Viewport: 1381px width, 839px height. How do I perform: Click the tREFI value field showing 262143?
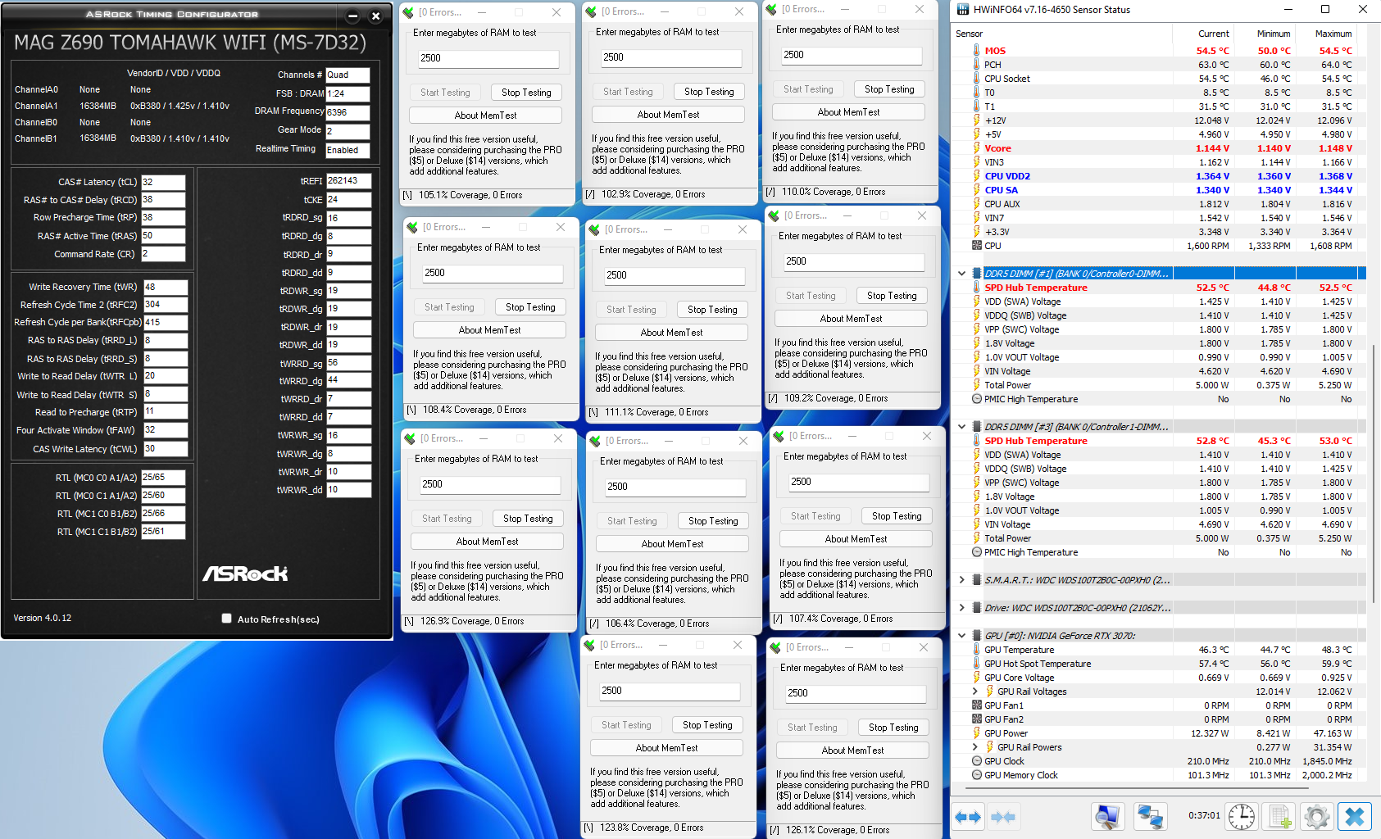(x=348, y=181)
